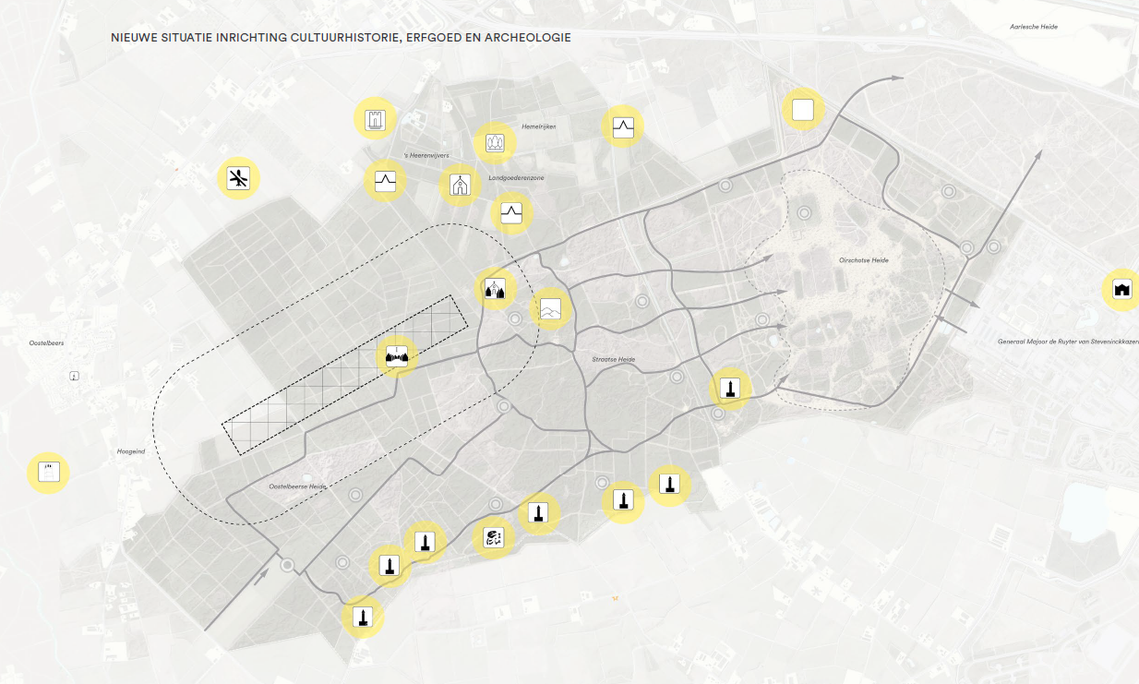Image resolution: width=1139 pixels, height=684 pixels.
Task: Click the small marker inside Oostelbeers village
Action: click(x=74, y=376)
